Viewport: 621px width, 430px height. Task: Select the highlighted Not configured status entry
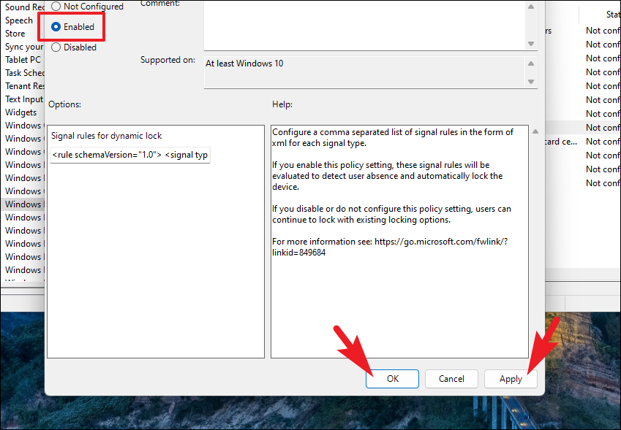(x=600, y=127)
